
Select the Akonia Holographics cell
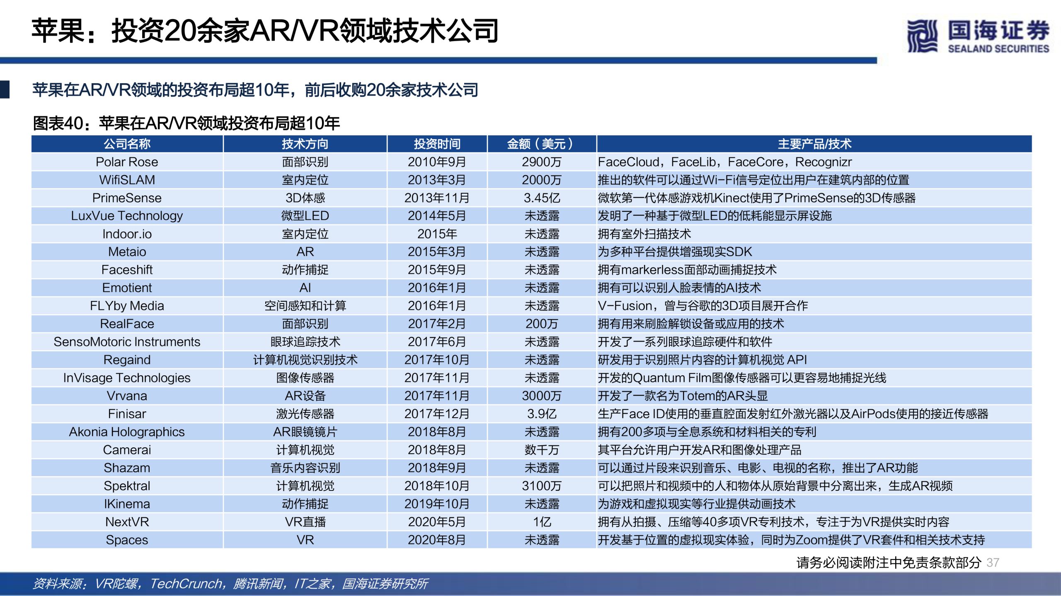click(127, 432)
